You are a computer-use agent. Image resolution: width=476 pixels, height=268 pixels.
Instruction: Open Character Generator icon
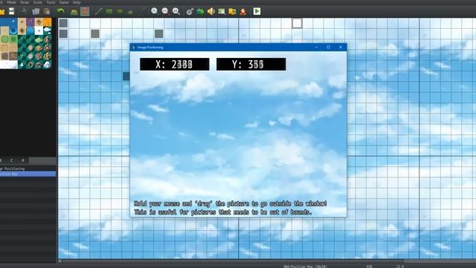click(243, 12)
